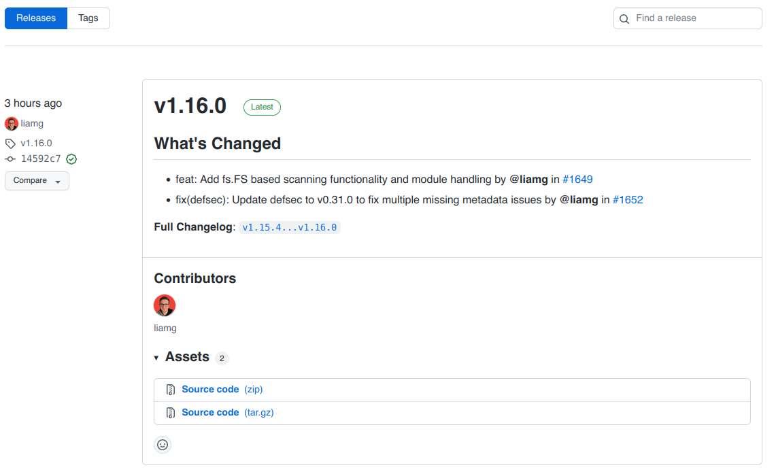Open the Compare dropdown
Image resolution: width=776 pixels, height=474 pixels.
[37, 180]
